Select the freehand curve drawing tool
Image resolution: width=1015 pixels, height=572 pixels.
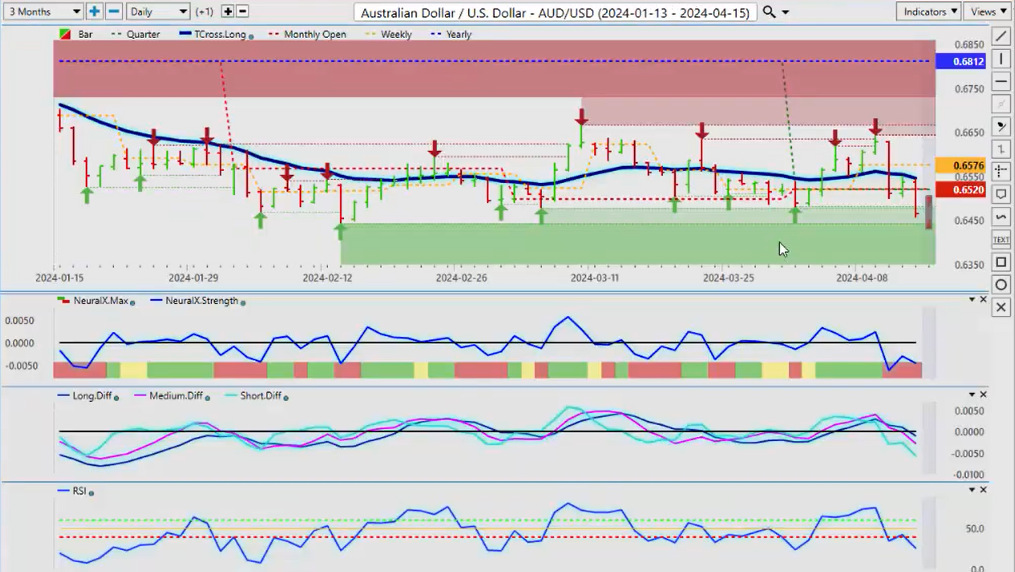click(1000, 217)
